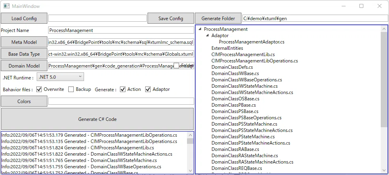This screenshot has height=175, width=389.
Task: Toggle the Folder checkbox
Action: pos(176,66)
